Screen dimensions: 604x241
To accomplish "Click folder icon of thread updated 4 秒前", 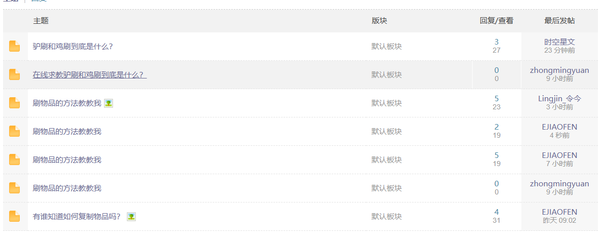I will [x=15, y=132].
